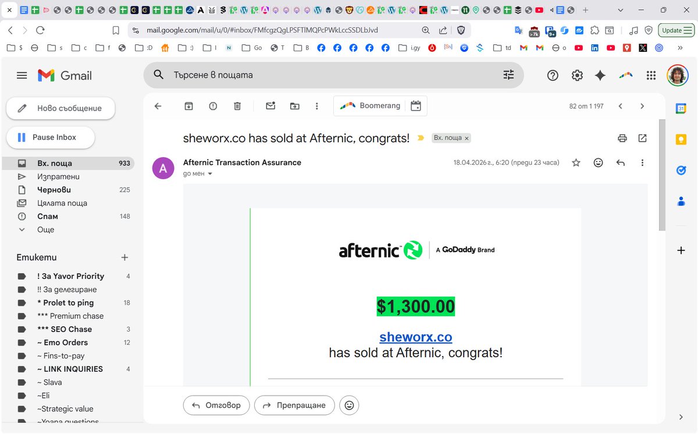This screenshot has width=698, height=434.
Task: Get add-ons plus in side panel
Action: tap(681, 250)
